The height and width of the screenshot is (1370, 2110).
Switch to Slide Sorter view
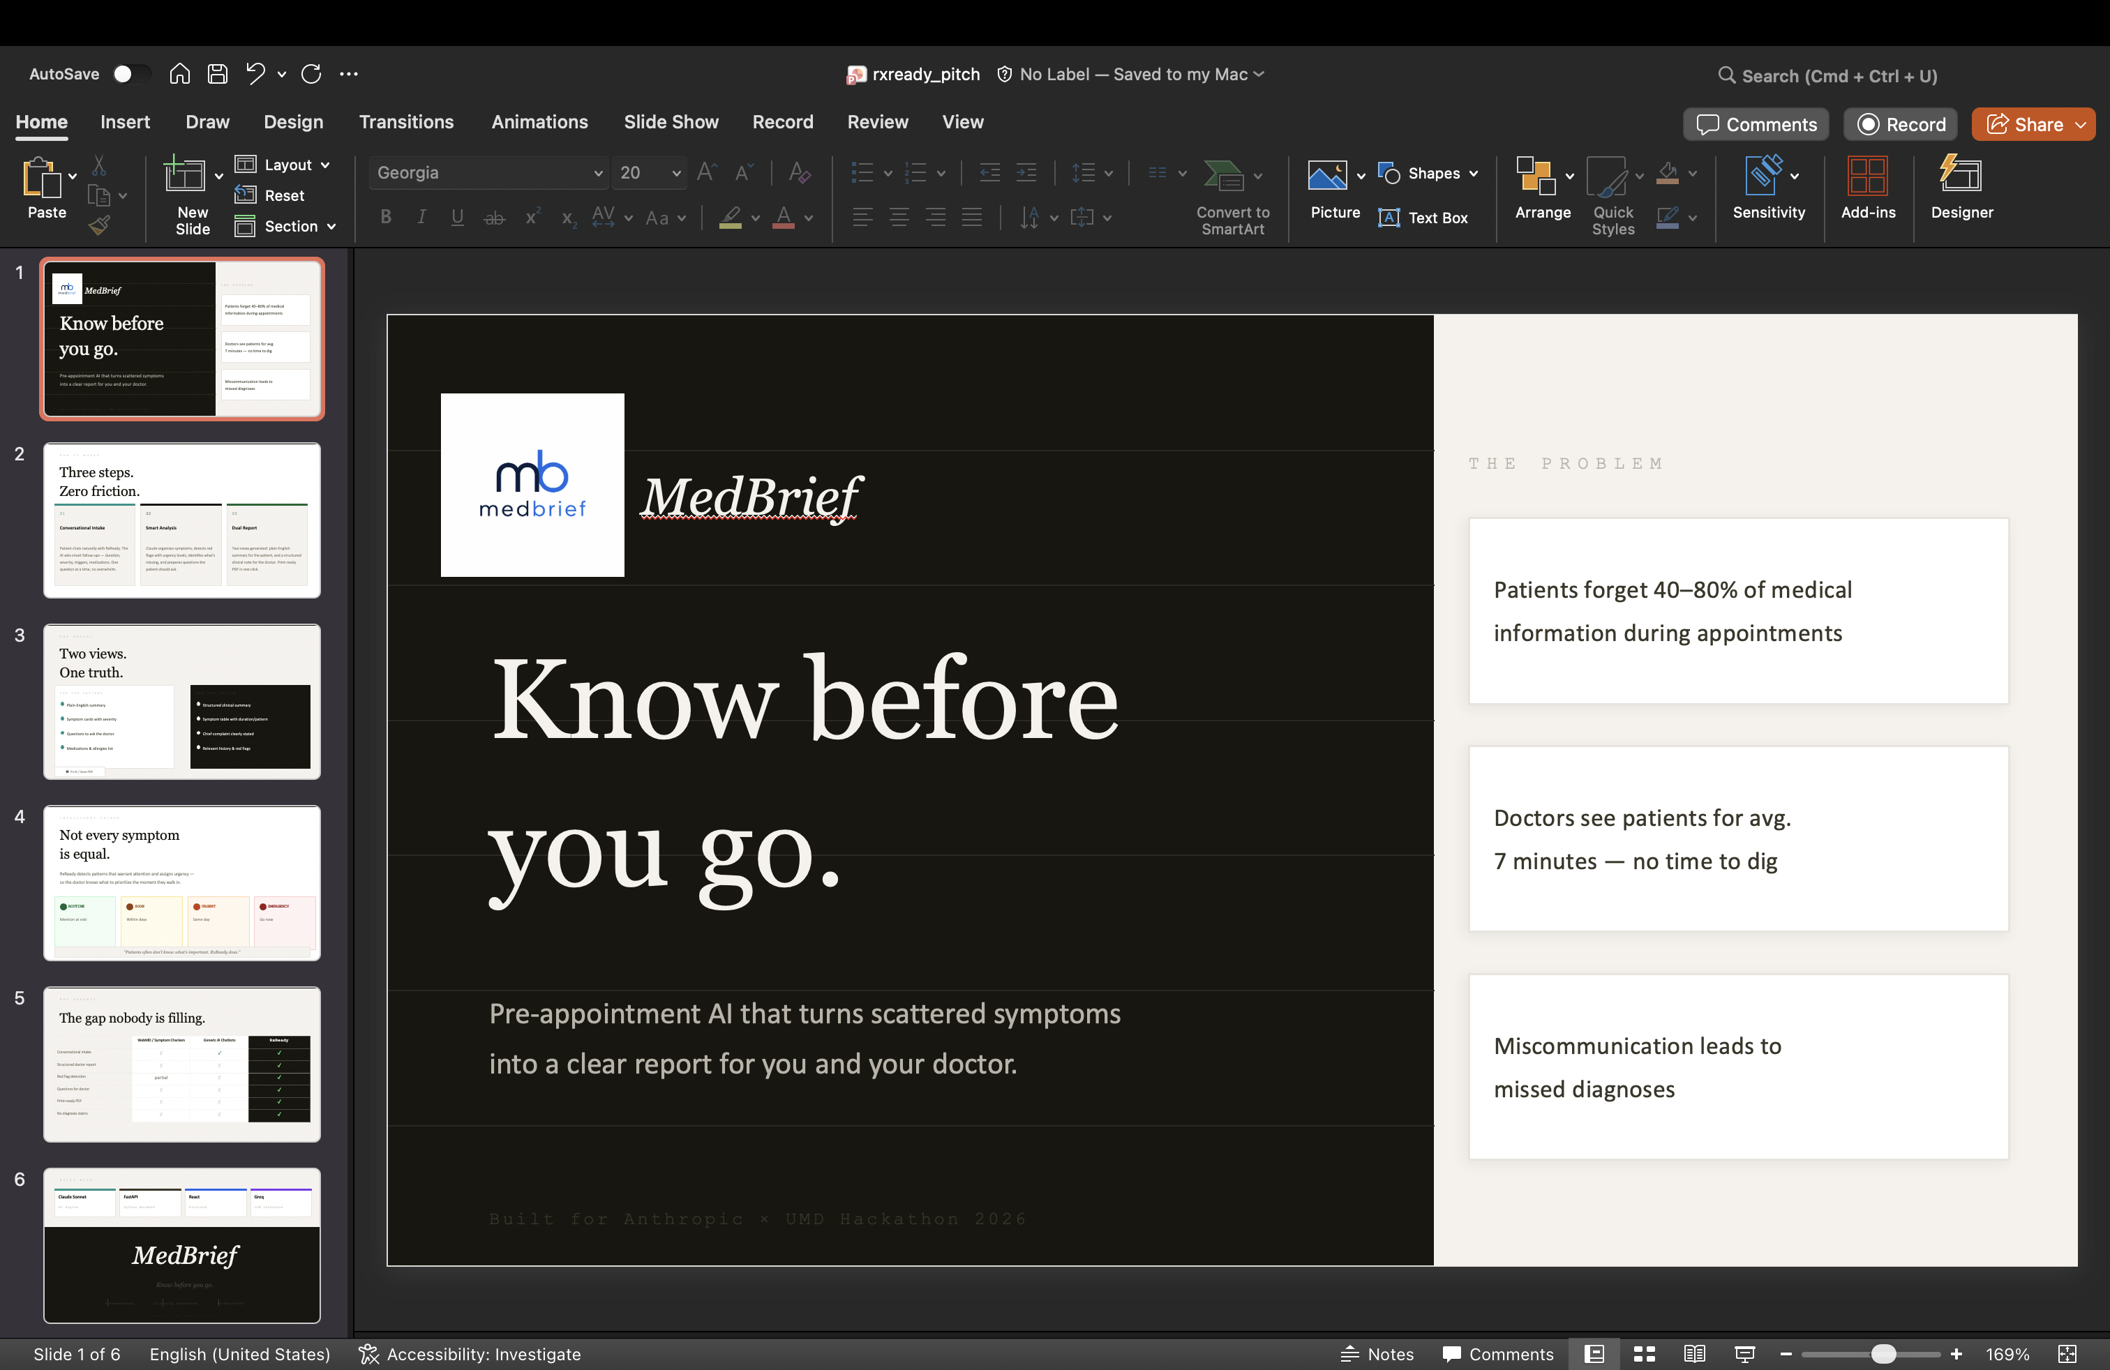point(1645,1353)
